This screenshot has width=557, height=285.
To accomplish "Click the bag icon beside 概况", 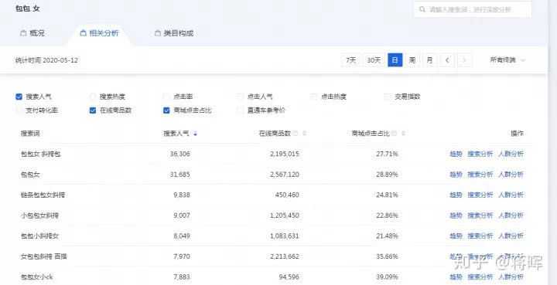I will click(x=23, y=33).
